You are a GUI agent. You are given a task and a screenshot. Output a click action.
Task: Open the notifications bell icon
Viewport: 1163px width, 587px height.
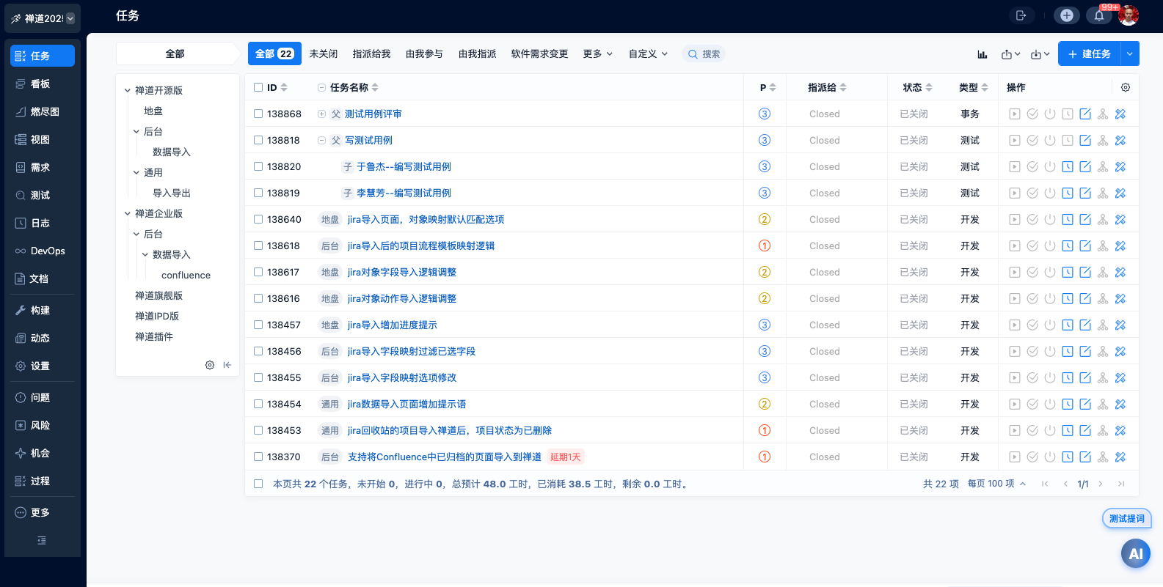coord(1098,15)
